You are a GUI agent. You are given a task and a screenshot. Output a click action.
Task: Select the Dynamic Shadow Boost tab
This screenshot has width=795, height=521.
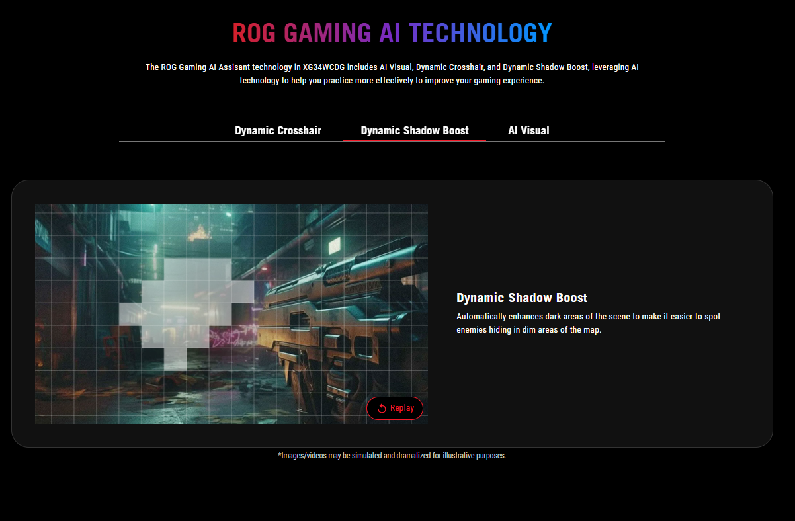[414, 130]
